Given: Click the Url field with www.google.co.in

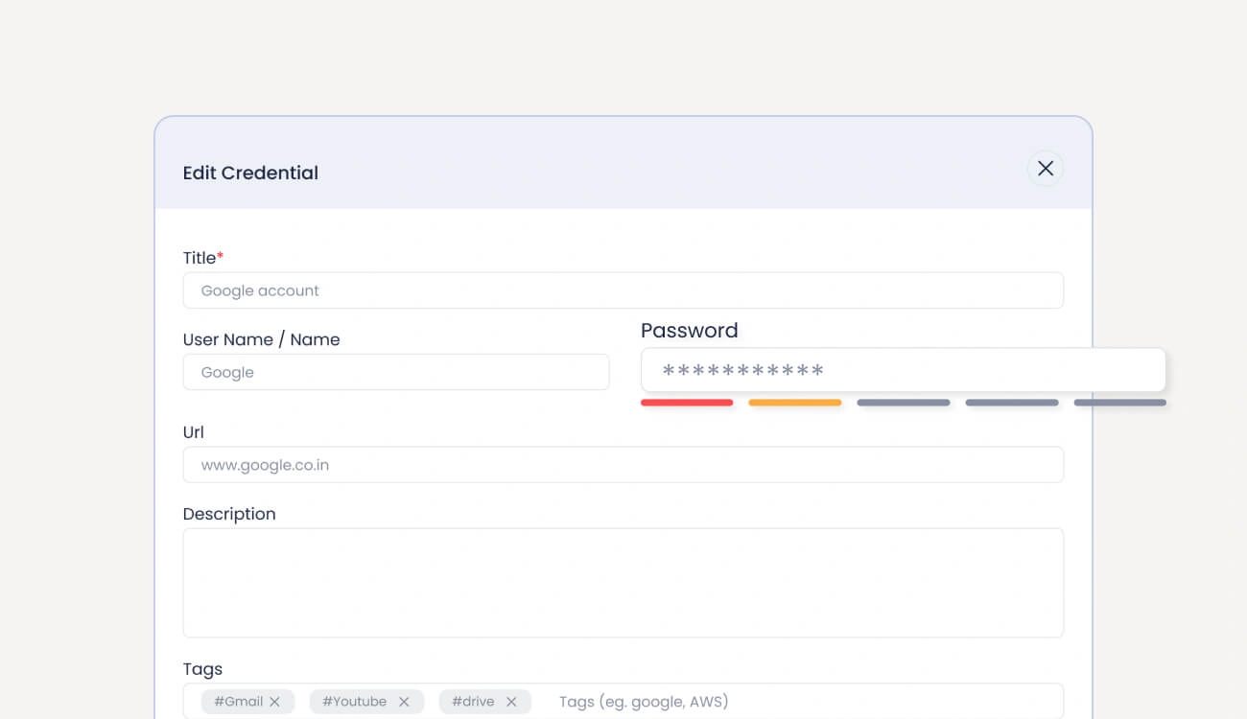Looking at the screenshot, I should click(x=623, y=465).
